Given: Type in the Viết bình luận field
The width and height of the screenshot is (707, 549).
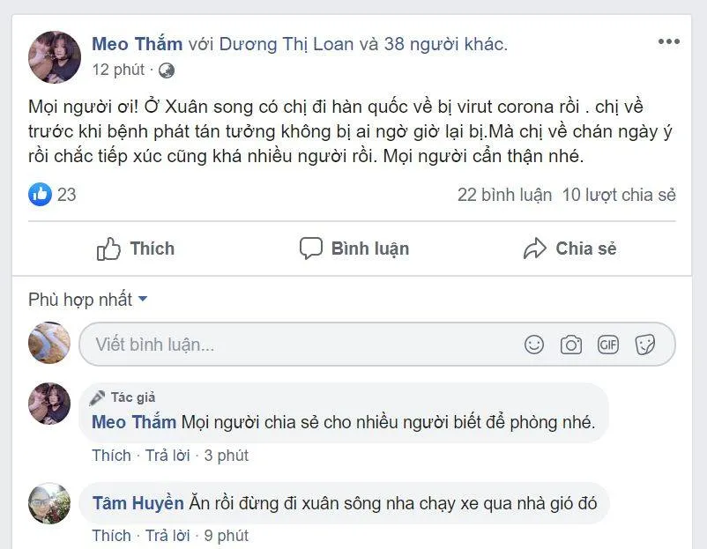Looking at the screenshot, I should [x=300, y=345].
